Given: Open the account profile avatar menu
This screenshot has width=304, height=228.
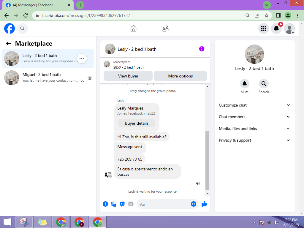Looking at the screenshot, I should tap(289, 28).
